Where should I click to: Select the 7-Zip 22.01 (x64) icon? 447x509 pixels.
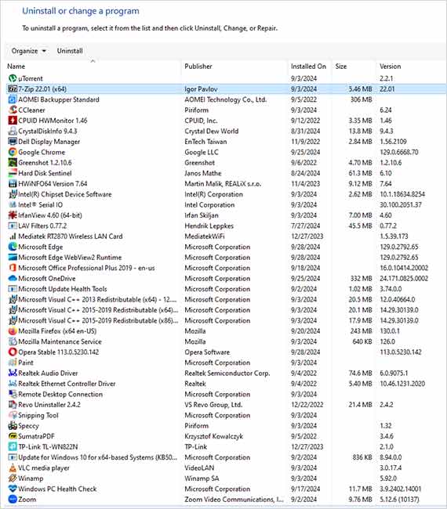coord(13,88)
